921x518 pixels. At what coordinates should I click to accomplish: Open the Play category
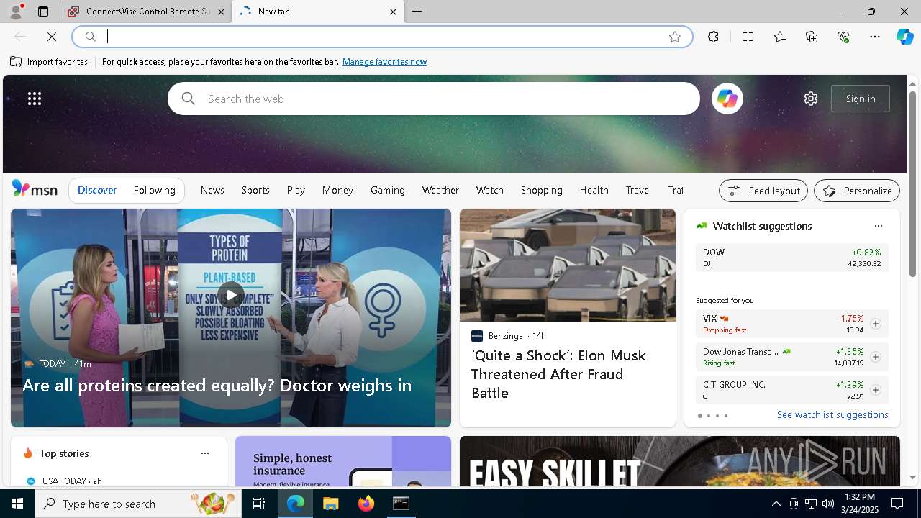click(x=296, y=190)
